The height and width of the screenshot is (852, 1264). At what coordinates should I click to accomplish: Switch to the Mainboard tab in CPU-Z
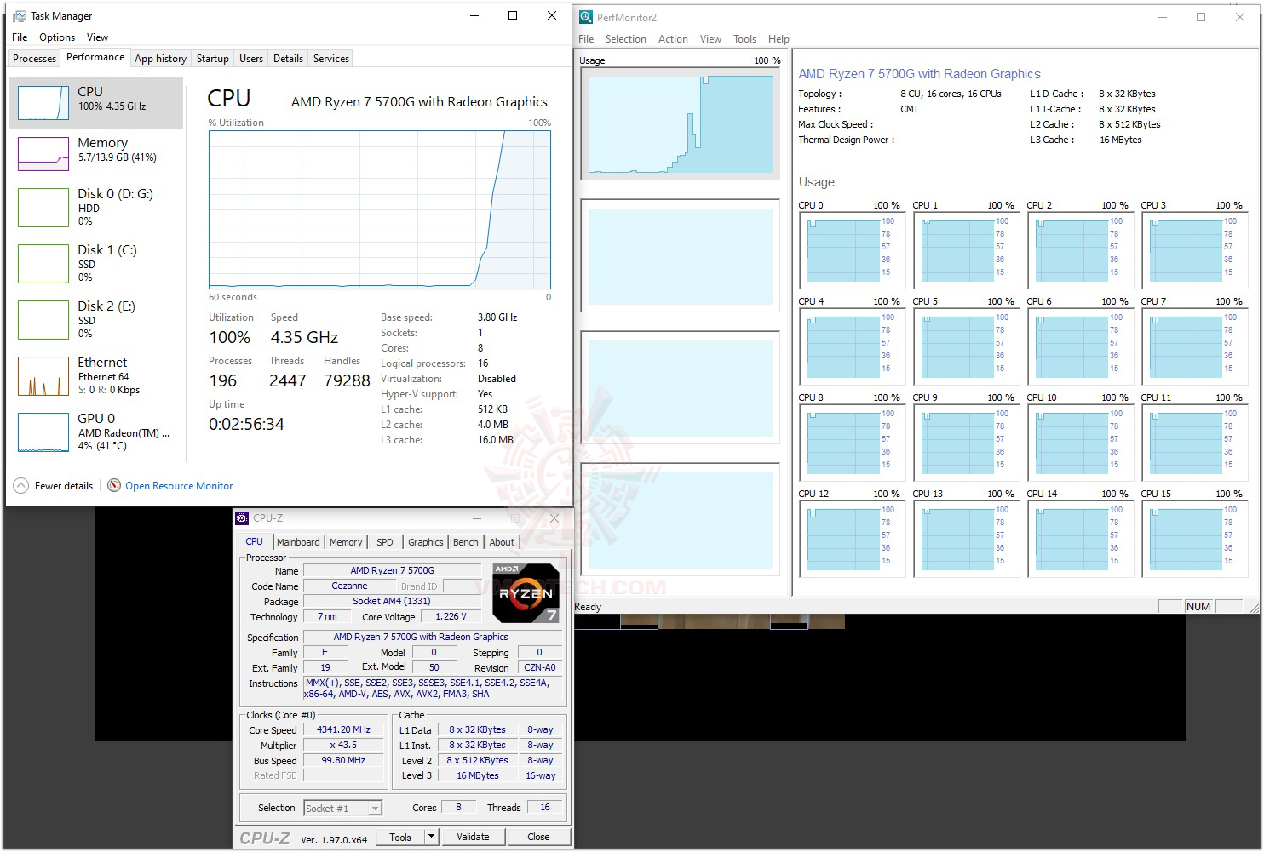point(298,542)
